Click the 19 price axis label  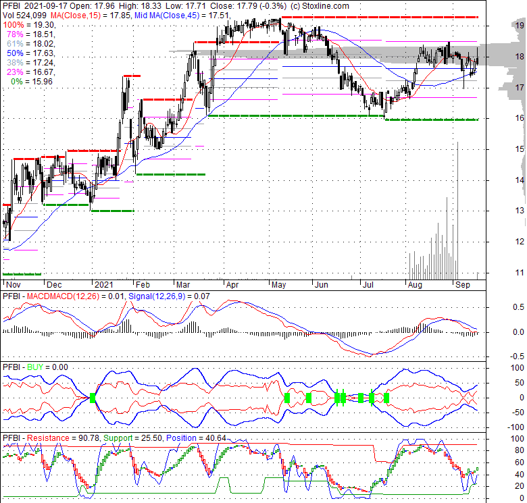tap(520, 25)
